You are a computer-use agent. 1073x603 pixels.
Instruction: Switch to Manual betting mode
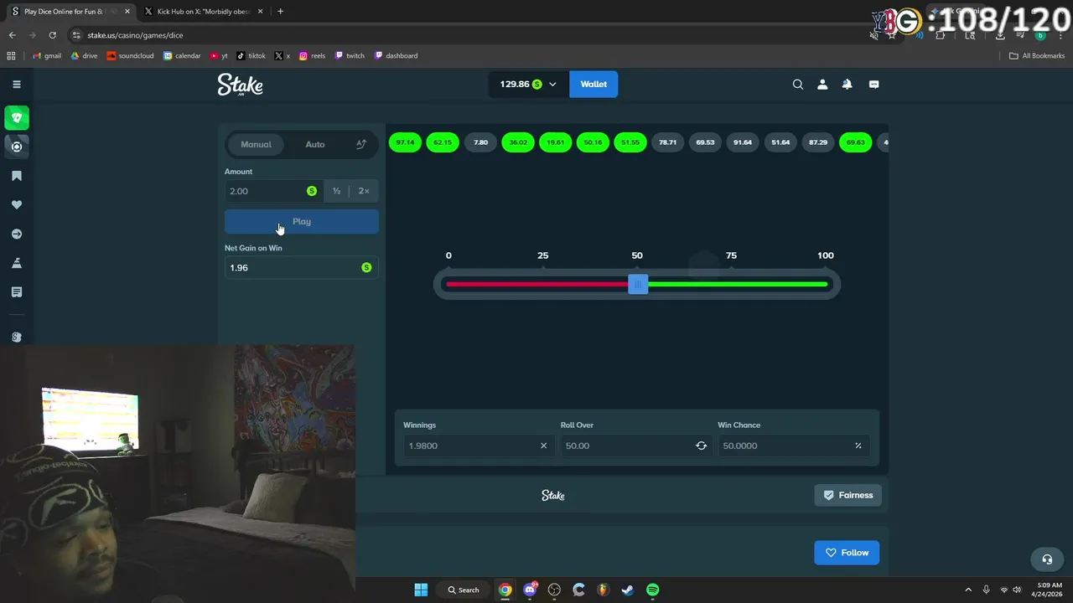(x=256, y=144)
